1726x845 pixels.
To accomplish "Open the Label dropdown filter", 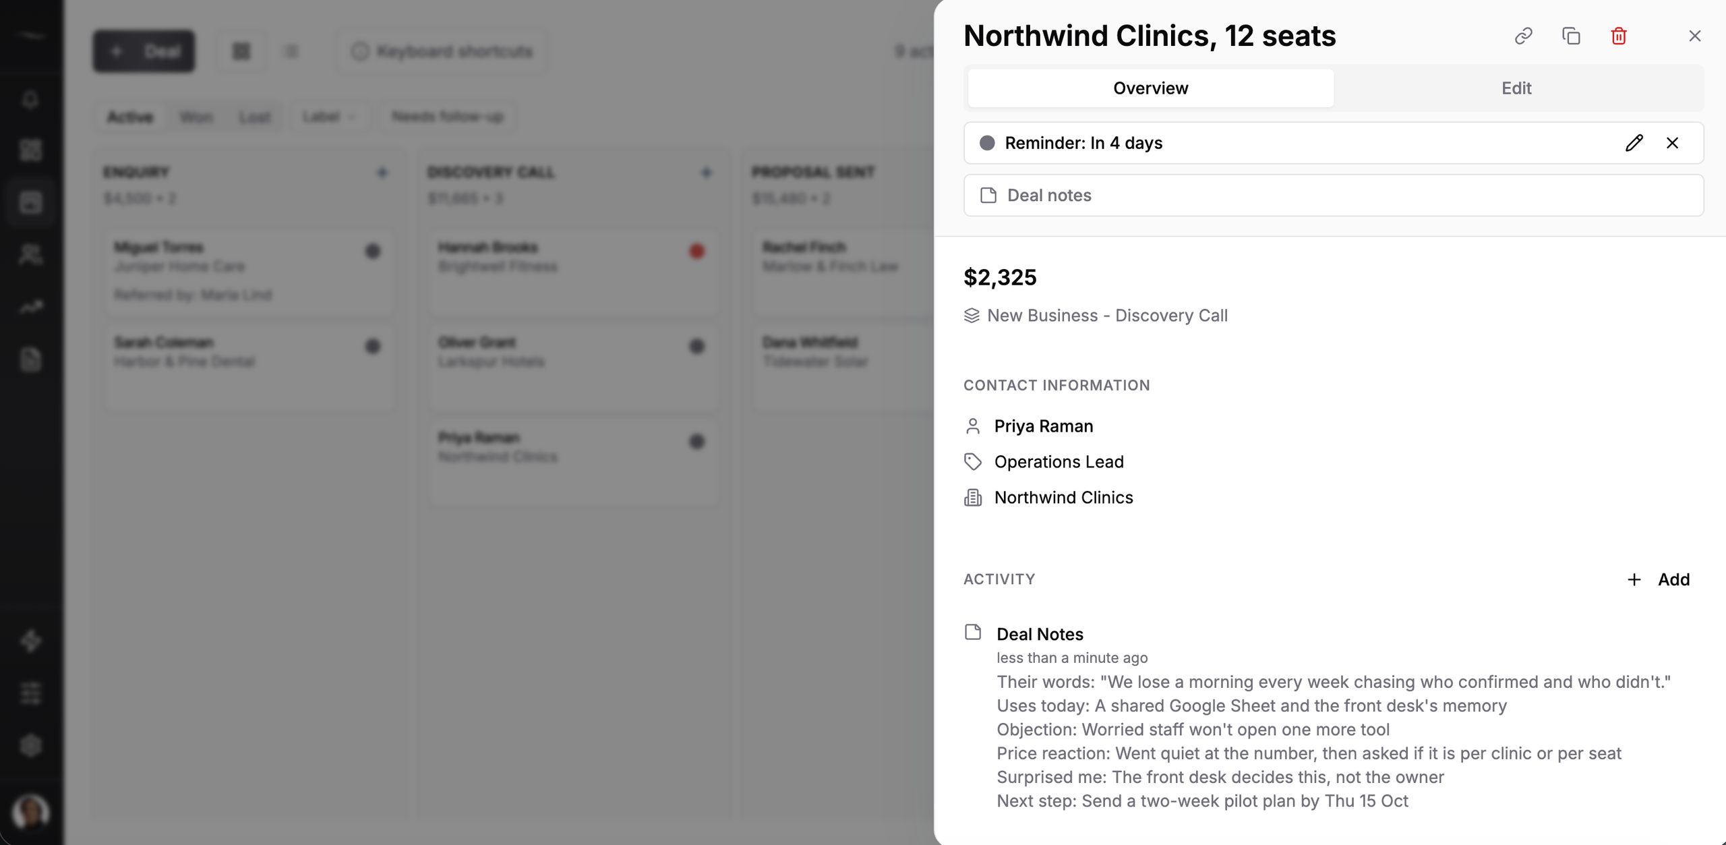I will pyautogui.click(x=329, y=117).
